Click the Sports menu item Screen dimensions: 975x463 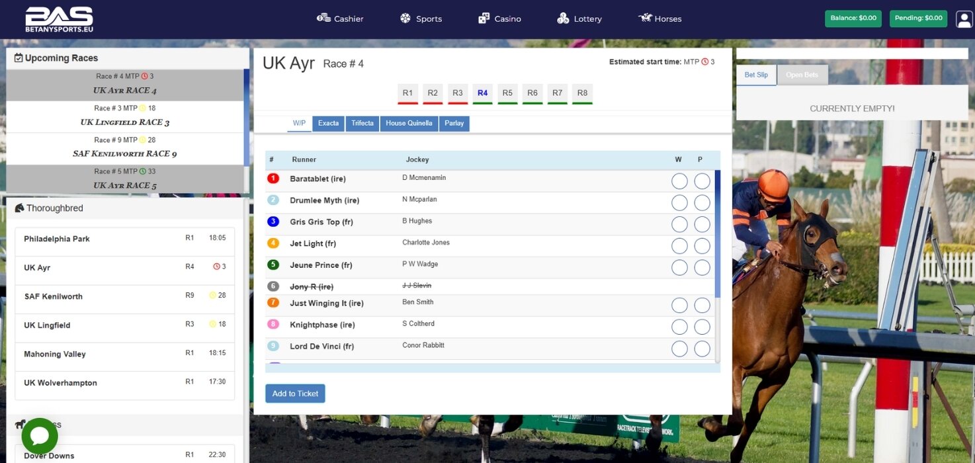(x=421, y=19)
